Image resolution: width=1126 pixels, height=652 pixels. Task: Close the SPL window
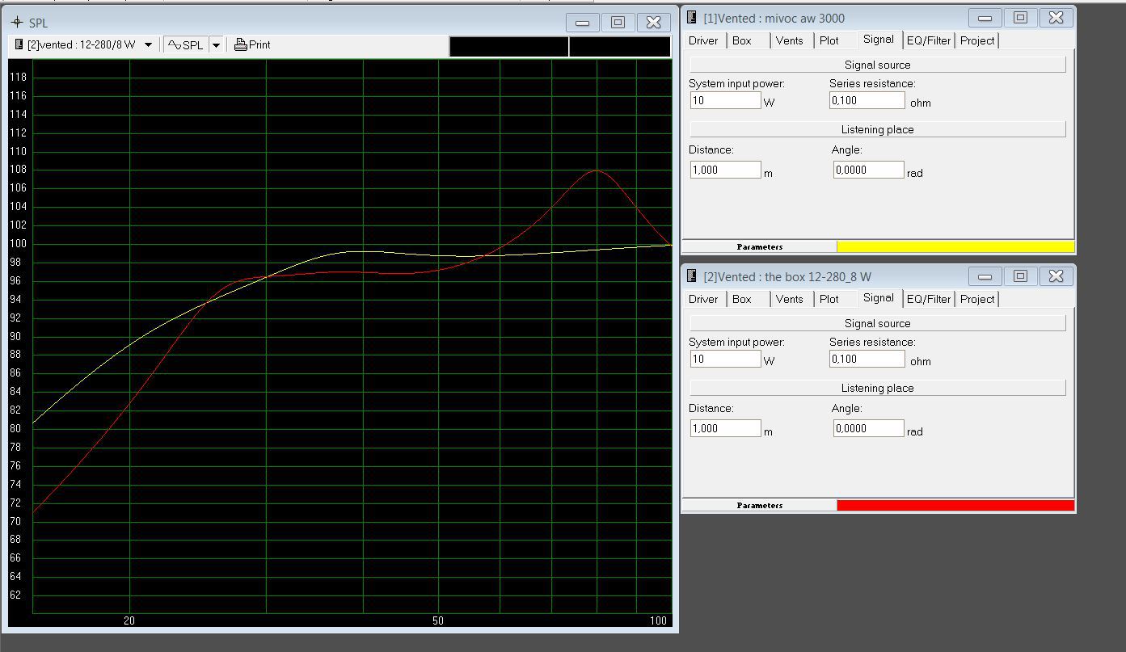pyautogui.click(x=653, y=23)
